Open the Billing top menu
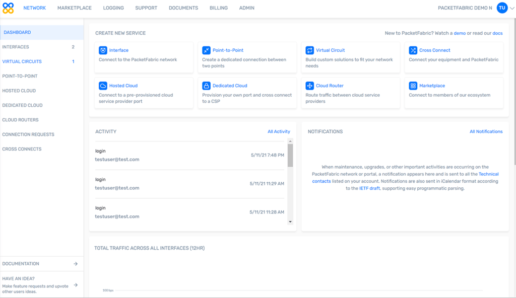Viewport: 516px width, 298px height. point(219,8)
